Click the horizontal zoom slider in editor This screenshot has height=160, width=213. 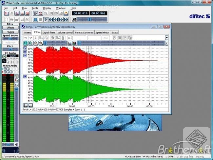coord(55,43)
